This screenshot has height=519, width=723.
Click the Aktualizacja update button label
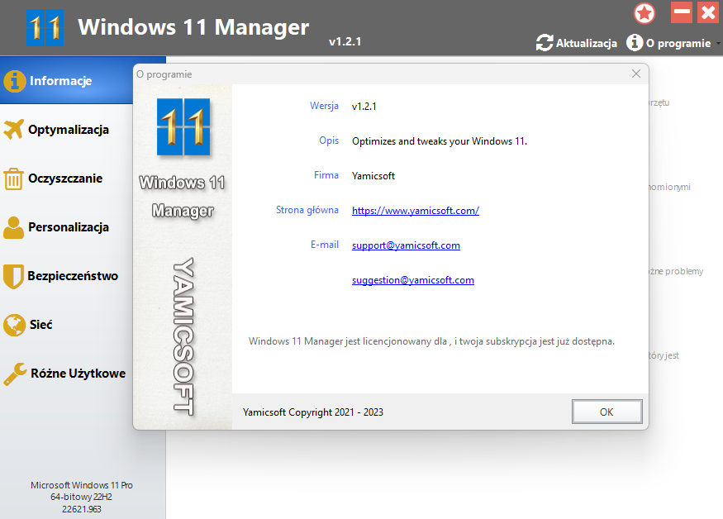586,43
